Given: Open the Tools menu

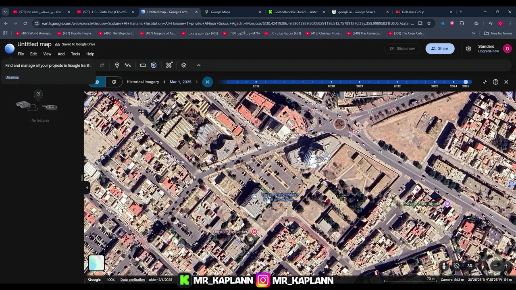Looking at the screenshot, I should coord(75,54).
